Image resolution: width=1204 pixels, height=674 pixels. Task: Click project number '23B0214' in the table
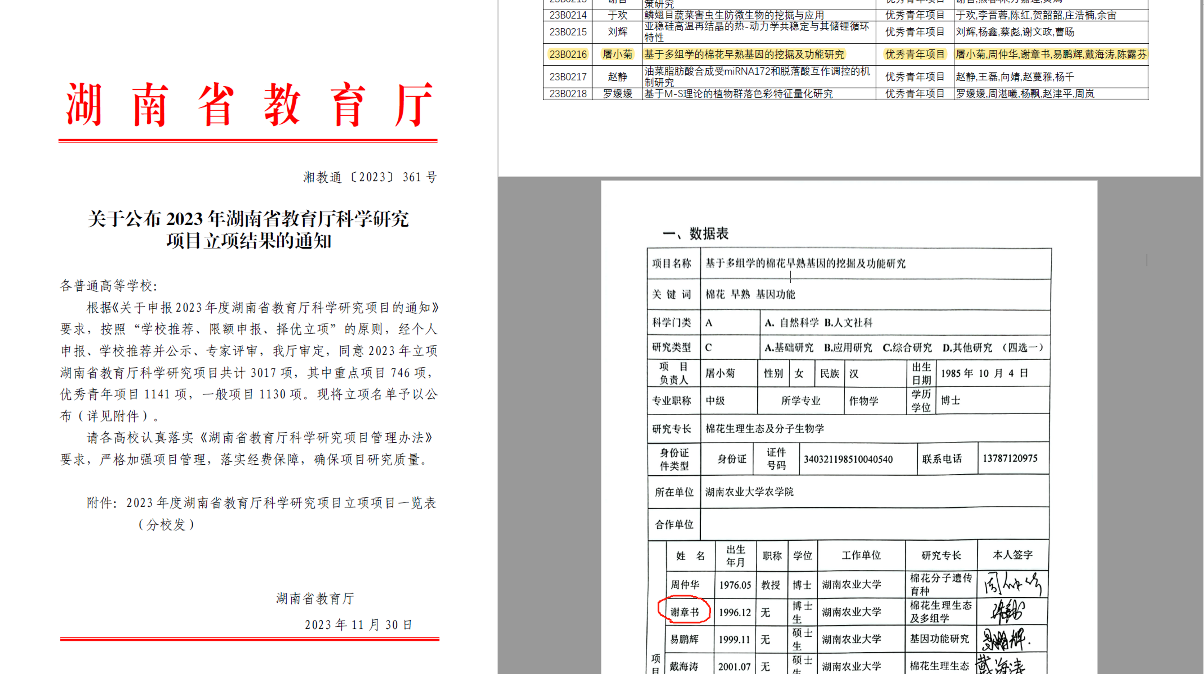pyautogui.click(x=568, y=15)
